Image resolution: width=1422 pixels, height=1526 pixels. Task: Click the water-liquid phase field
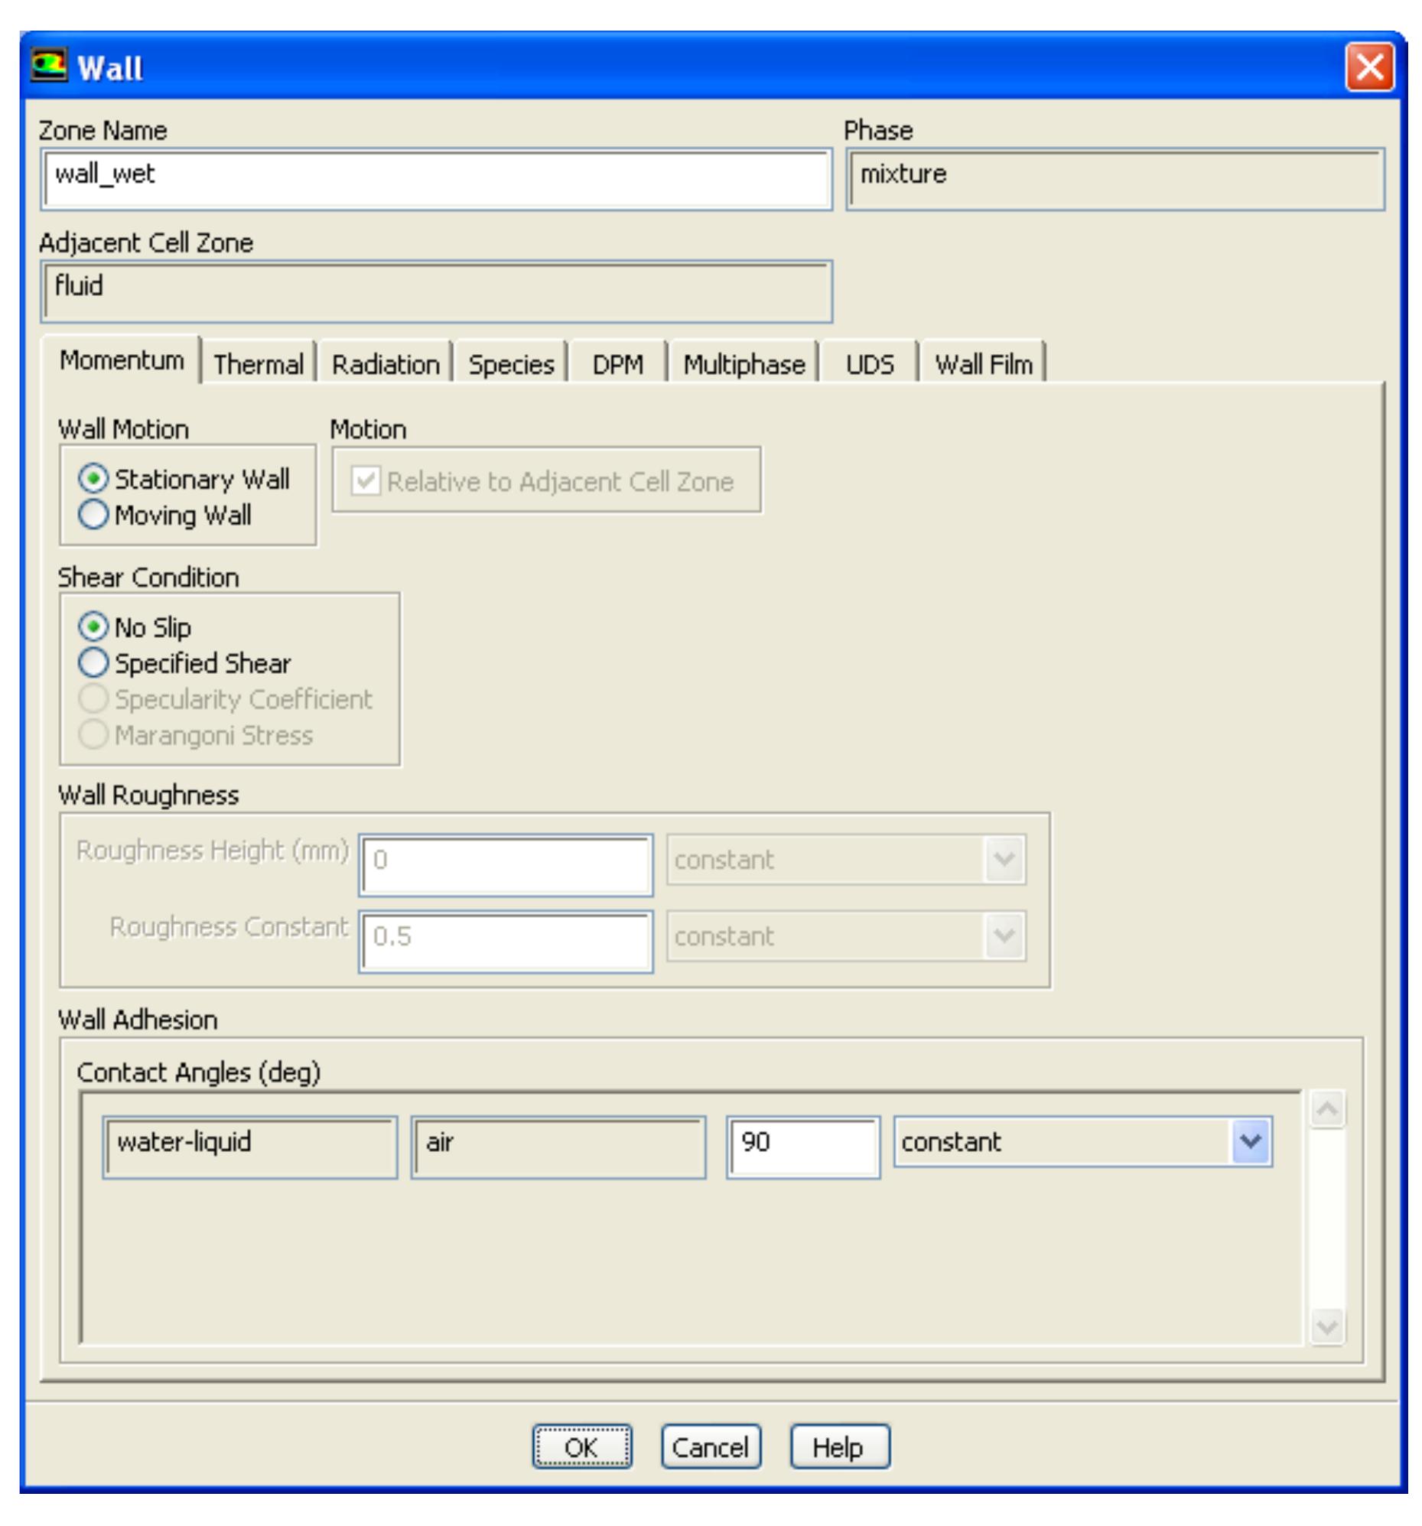tap(249, 1147)
